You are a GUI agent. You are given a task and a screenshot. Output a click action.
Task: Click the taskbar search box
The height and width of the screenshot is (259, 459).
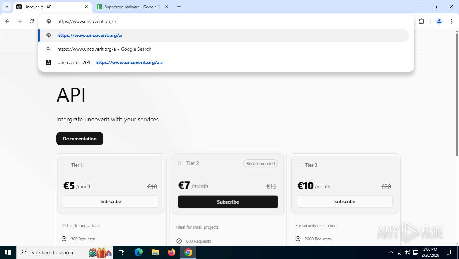coord(65,252)
